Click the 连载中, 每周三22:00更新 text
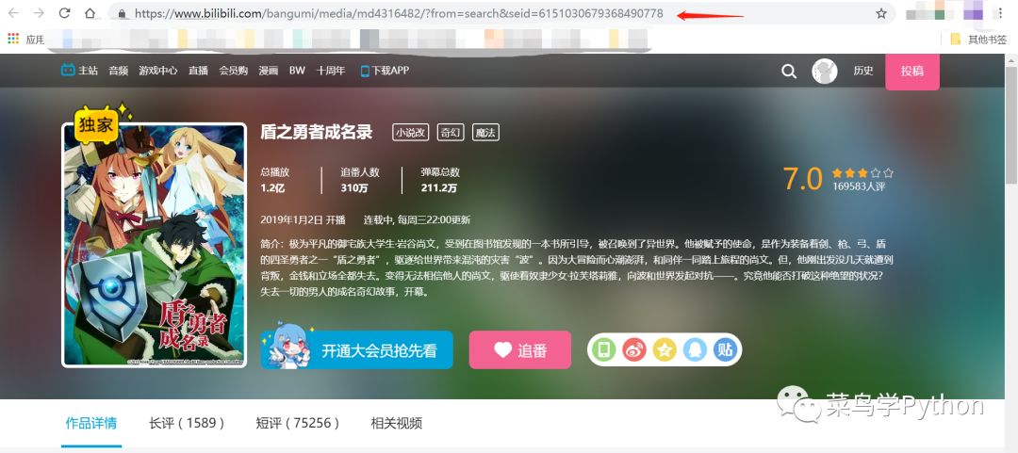Image resolution: width=1018 pixels, height=453 pixels. (417, 219)
